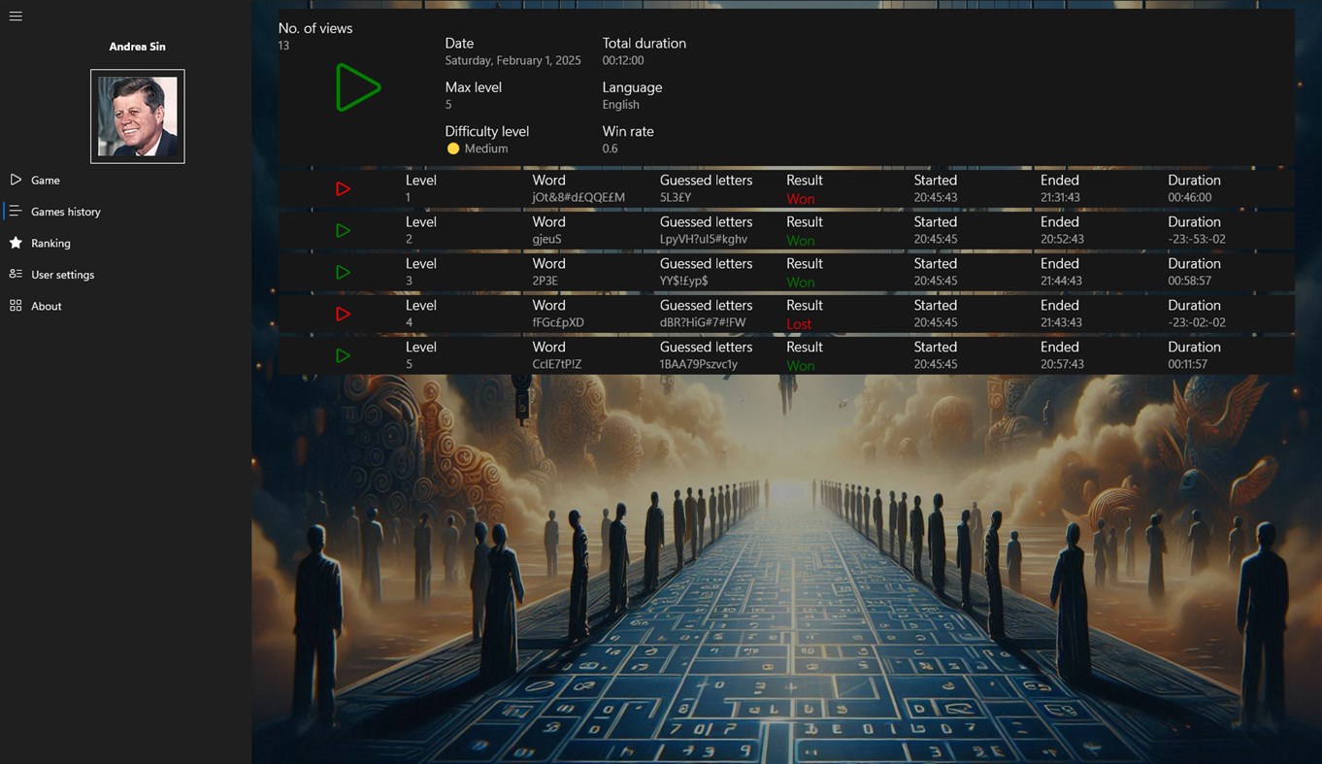Open the hamburger navigation menu
This screenshot has height=764, width=1322.
pos(15,16)
